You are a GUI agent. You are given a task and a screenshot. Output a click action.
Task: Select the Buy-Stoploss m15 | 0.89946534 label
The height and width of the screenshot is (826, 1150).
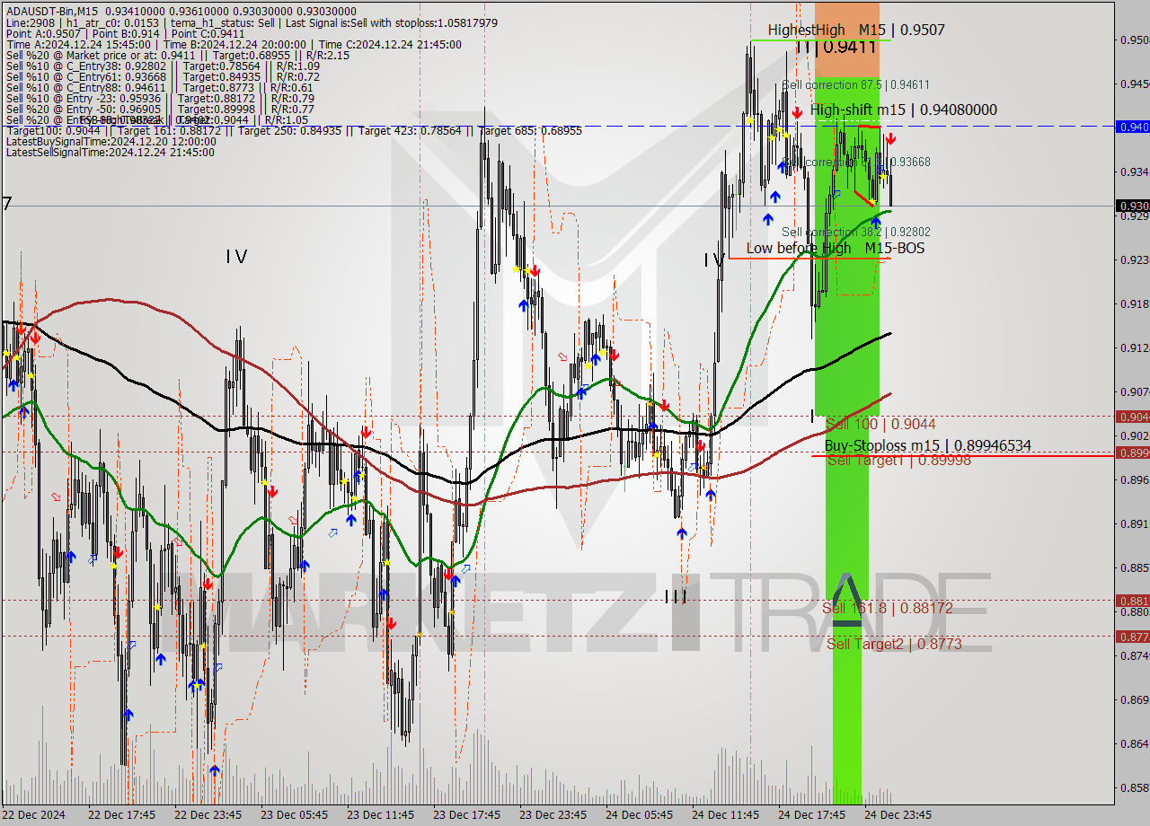pos(927,445)
